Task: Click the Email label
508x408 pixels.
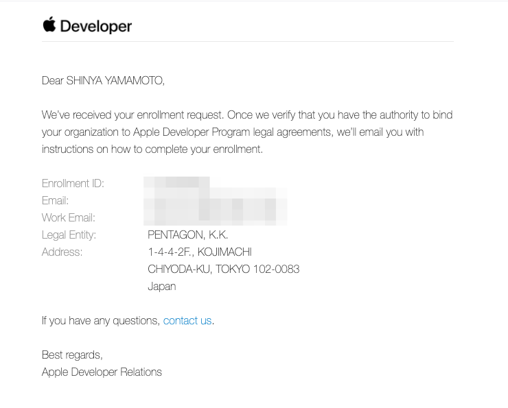Action: click(55, 201)
